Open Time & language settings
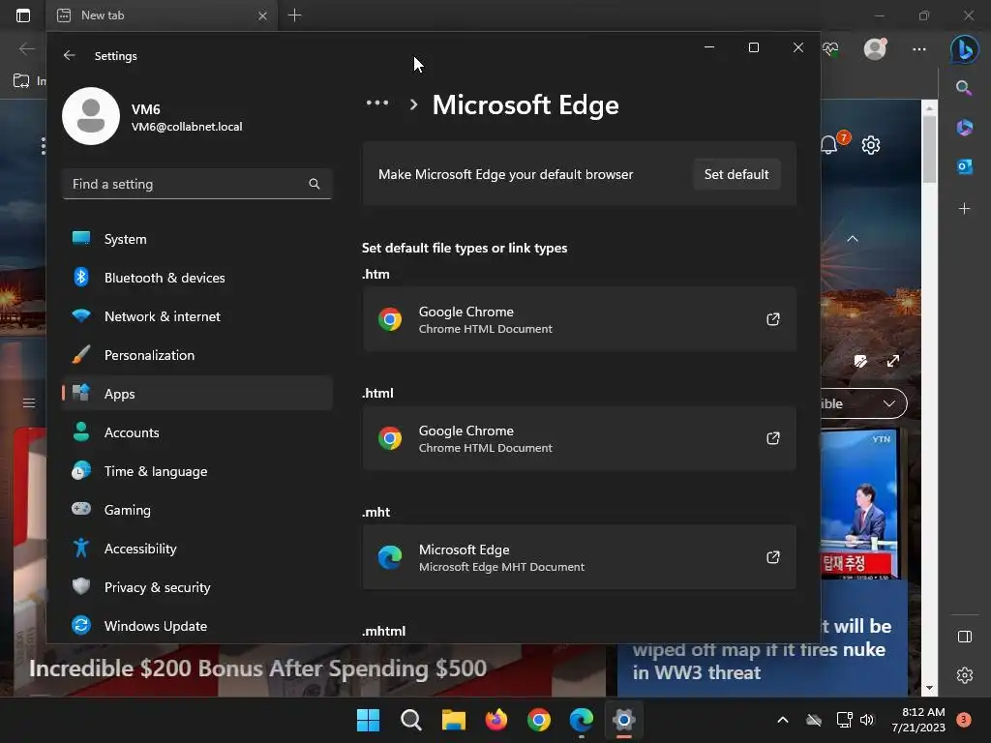Image resolution: width=991 pixels, height=743 pixels. 197,471
